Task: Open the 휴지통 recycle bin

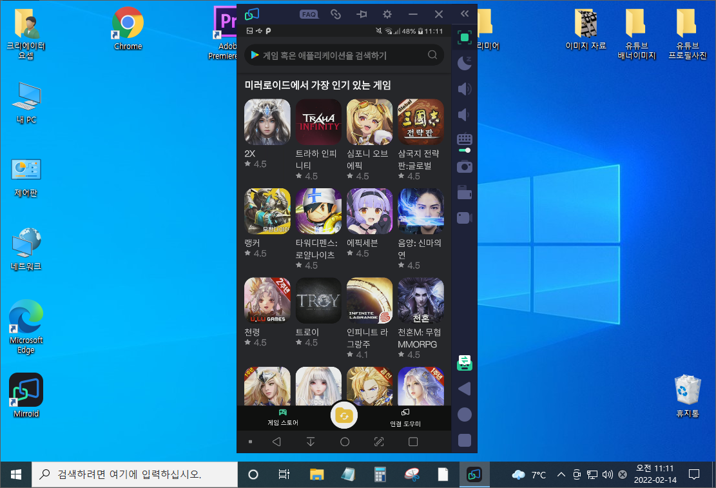Action: tap(687, 396)
